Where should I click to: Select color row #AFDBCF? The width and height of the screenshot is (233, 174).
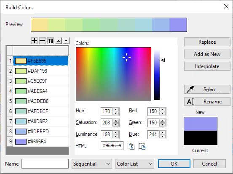pos(41,111)
